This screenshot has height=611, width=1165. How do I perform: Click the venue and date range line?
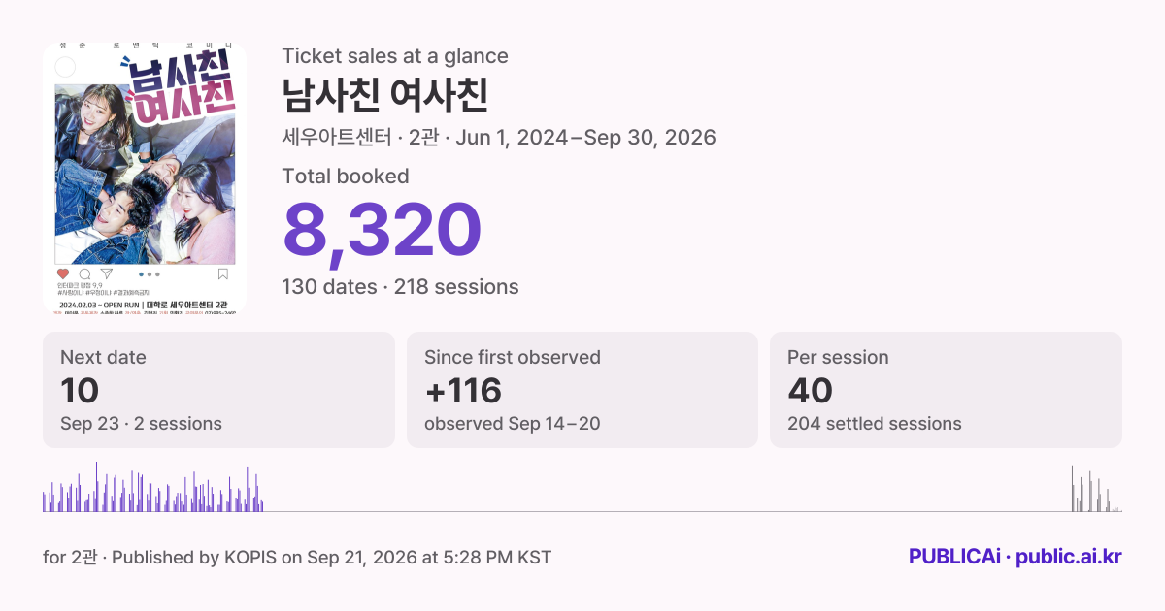(x=499, y=138)
